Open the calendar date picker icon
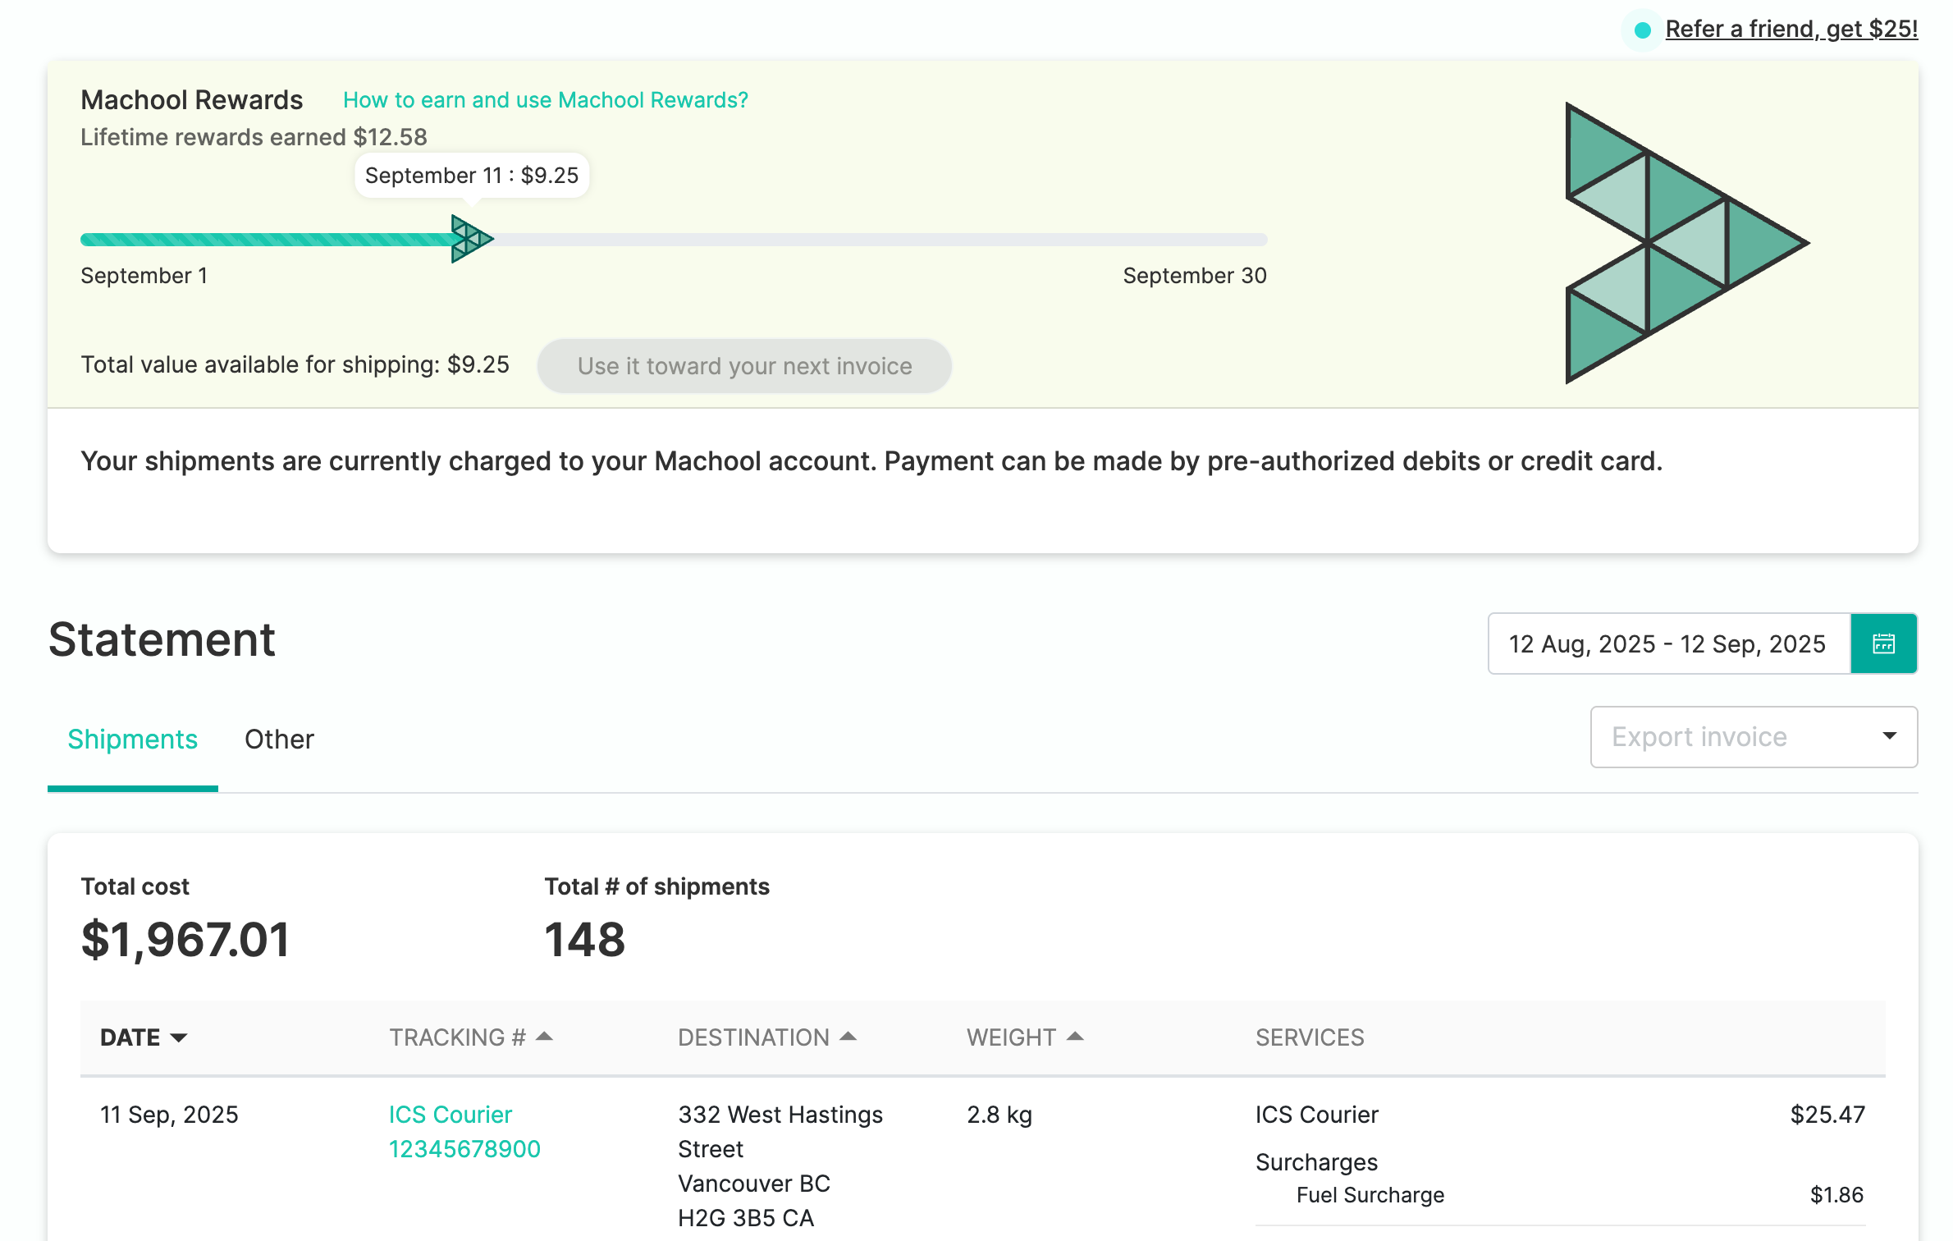 click(1883, 643)
